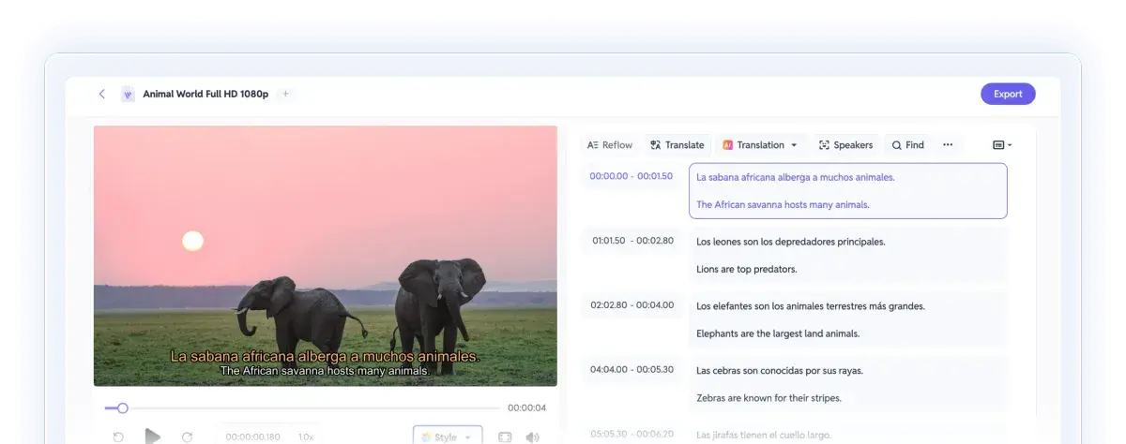Open the three-dots more options menu
1126x444 pixels.
(948, 145)
